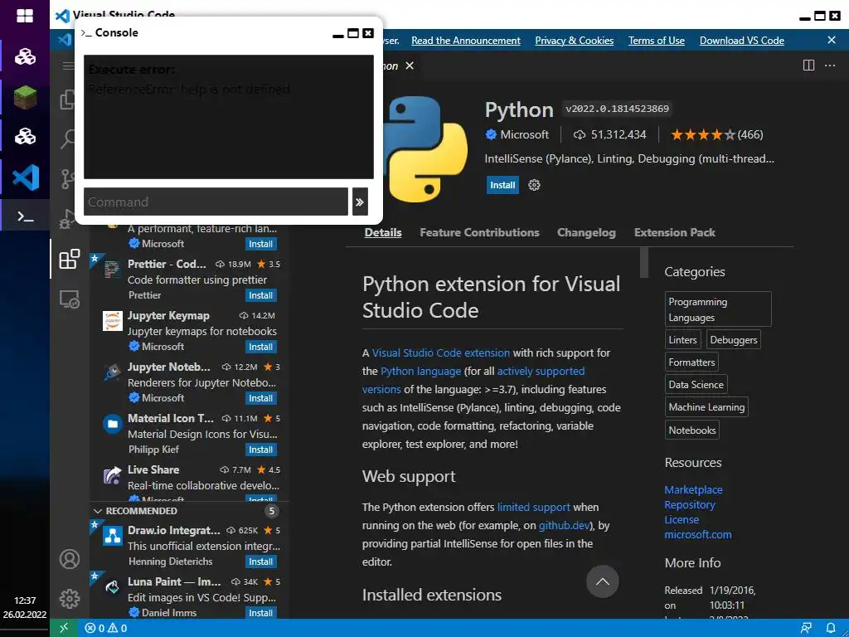Select the Formatters category tag
The height and width of the screenshot is (637, 849).
pyautogui.click(x=691, y=362)
